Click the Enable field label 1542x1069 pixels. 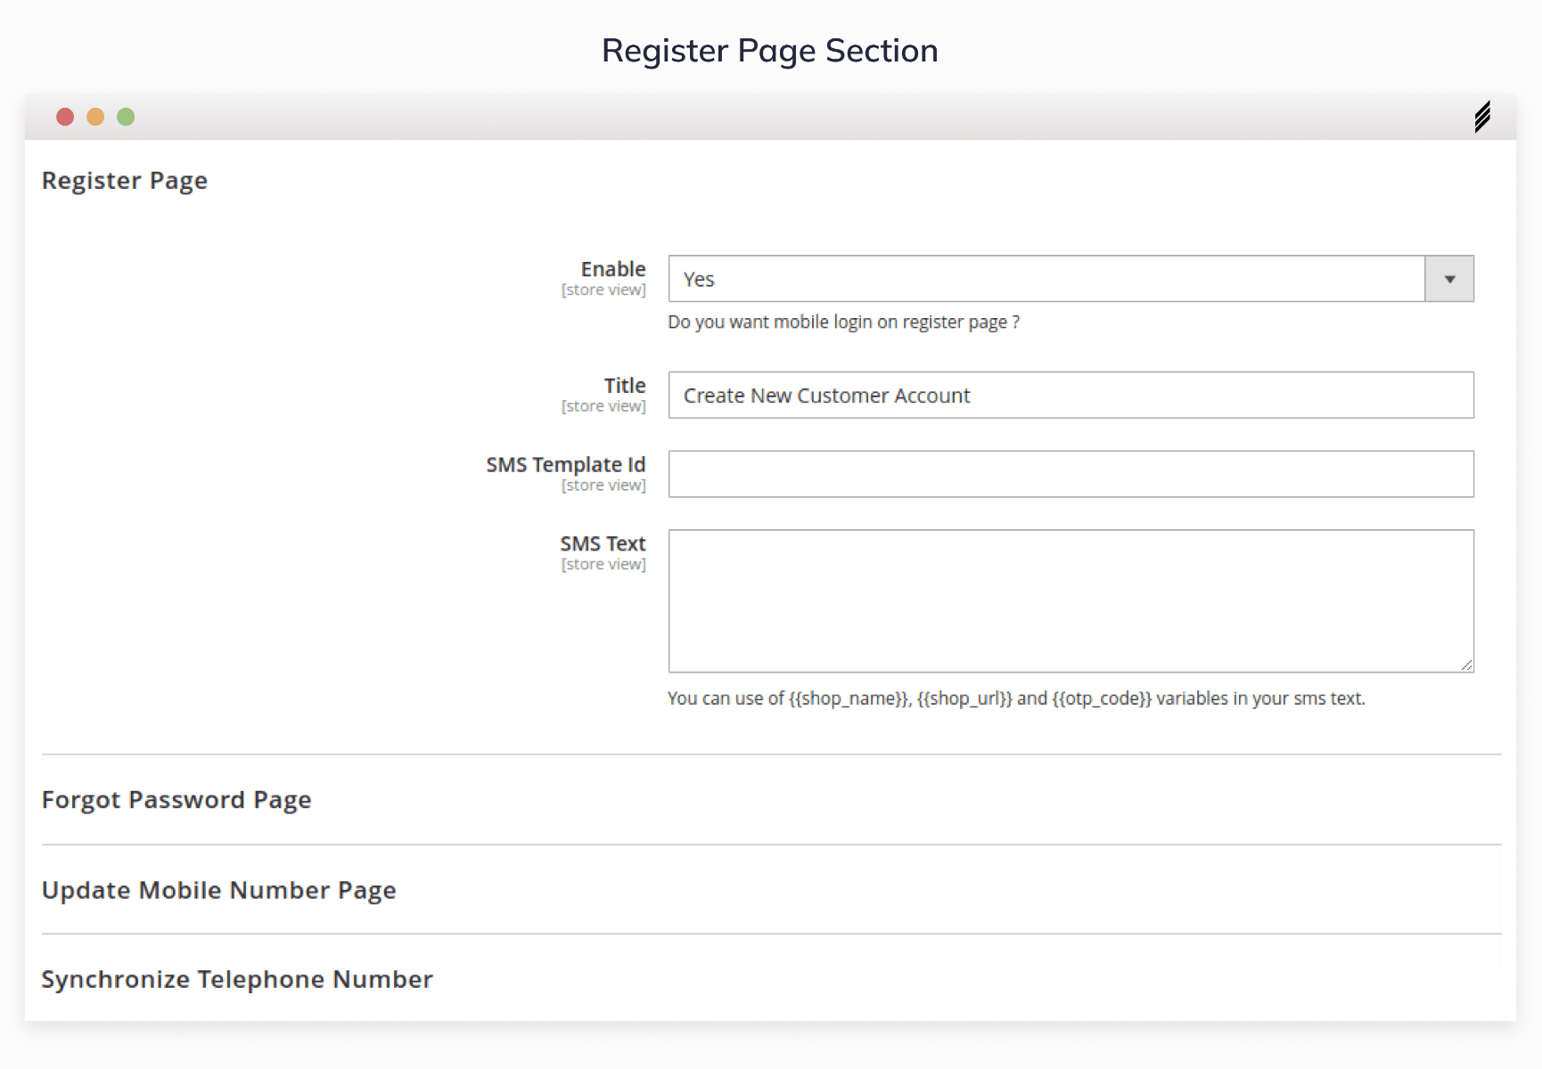(613, 269)
